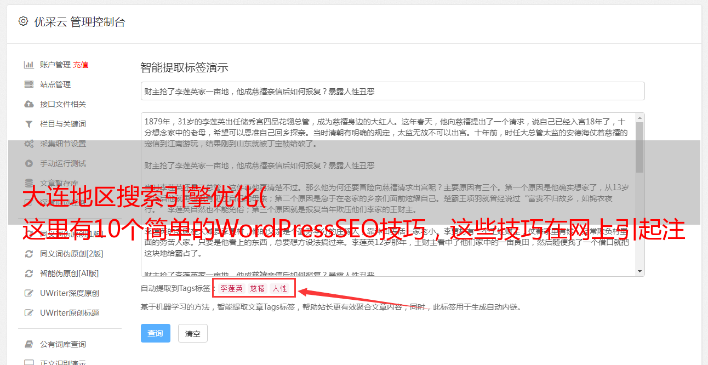Image resolution: width=708 pixels, height=365 pixels.
Task: Click the 智能提取标签演示 heading
Action: coord(184,68)
